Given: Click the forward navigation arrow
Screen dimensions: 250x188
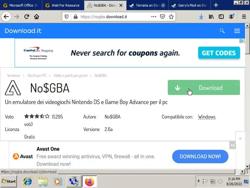Looking at the screenshot, I should 17,17.
